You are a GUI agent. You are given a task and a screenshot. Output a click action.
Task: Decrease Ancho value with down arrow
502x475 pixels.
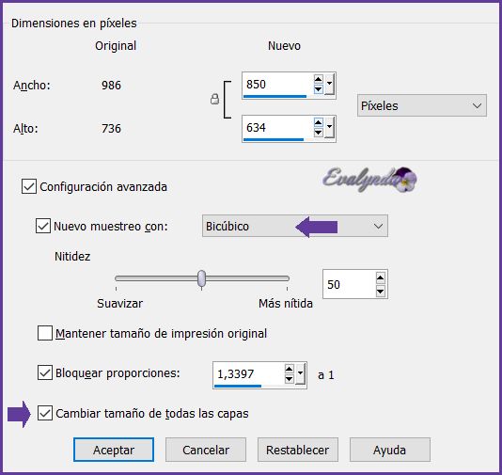(x=318, y=89)
